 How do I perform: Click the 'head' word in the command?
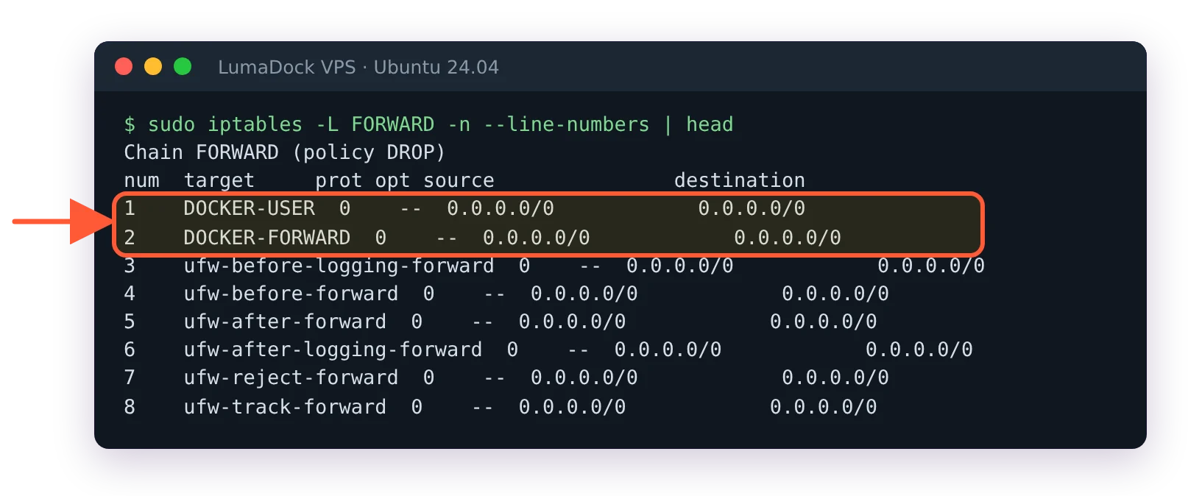pos(710,124)
